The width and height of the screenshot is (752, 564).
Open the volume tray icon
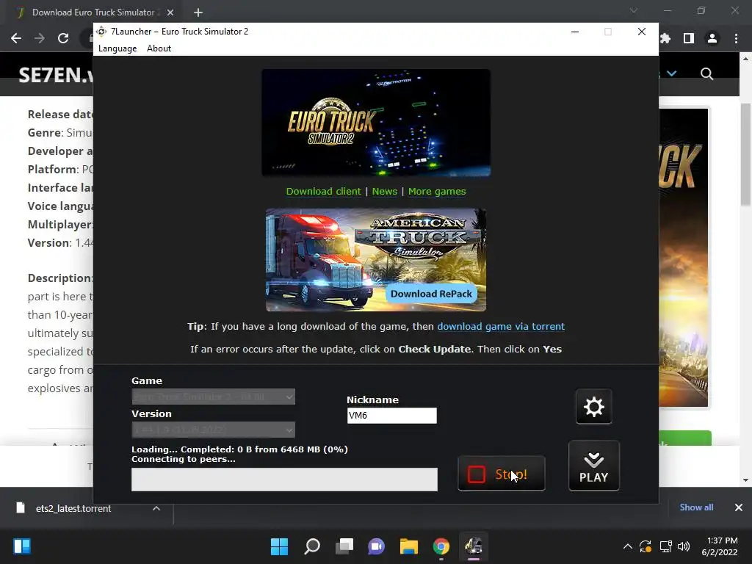tap(684, 546)
